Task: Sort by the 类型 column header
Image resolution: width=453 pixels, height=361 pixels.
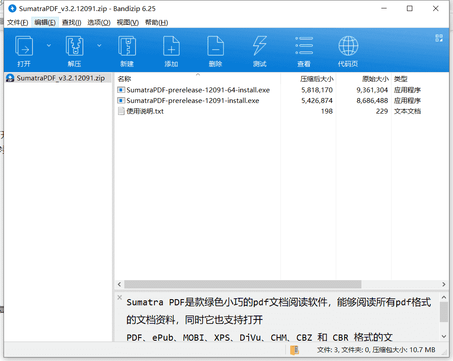Action: (401, 79)
